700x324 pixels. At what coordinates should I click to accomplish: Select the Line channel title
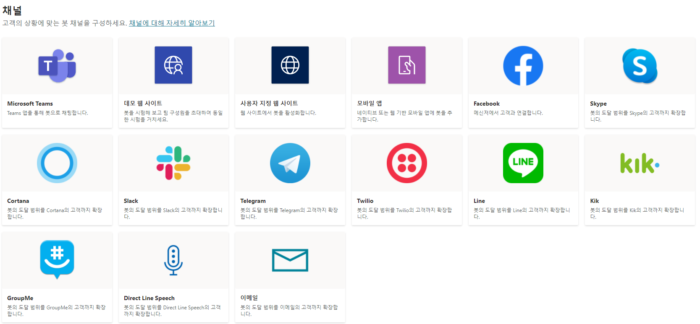click(479, 201)
